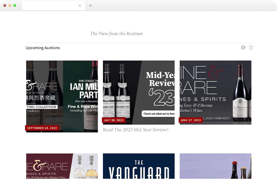The image size is (277, 184).
Task: Open the Upcoming Auctions link
Action: [x=43, y=48]
